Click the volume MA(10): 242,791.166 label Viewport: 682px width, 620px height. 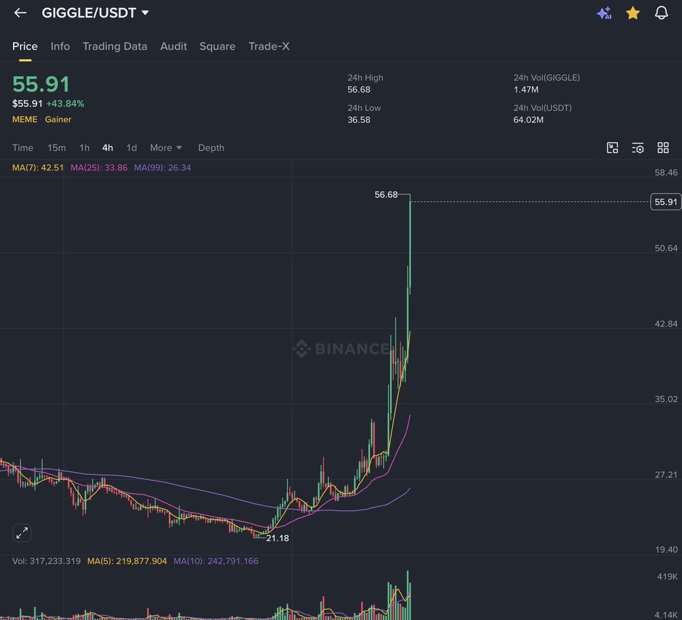pos(216,561)
